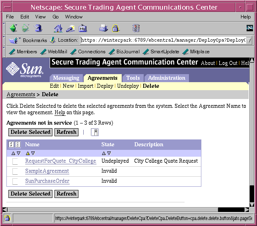Click the horizontal scrollbar right arrow
The image size is (257, 226).
pyautogui.click(x=247, y=210)
